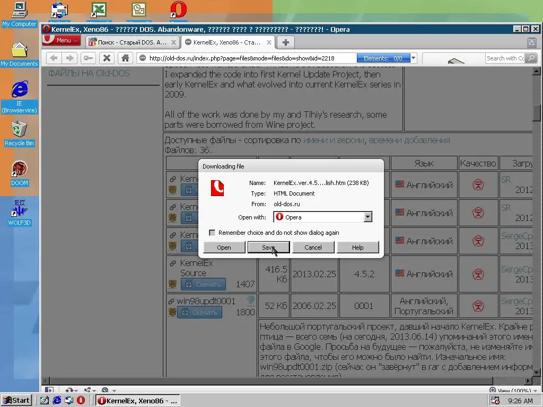Go back using the Back arrow
The height and width of the screenshot is (407, 543).
pyautogui.click(x=54, y=58)
